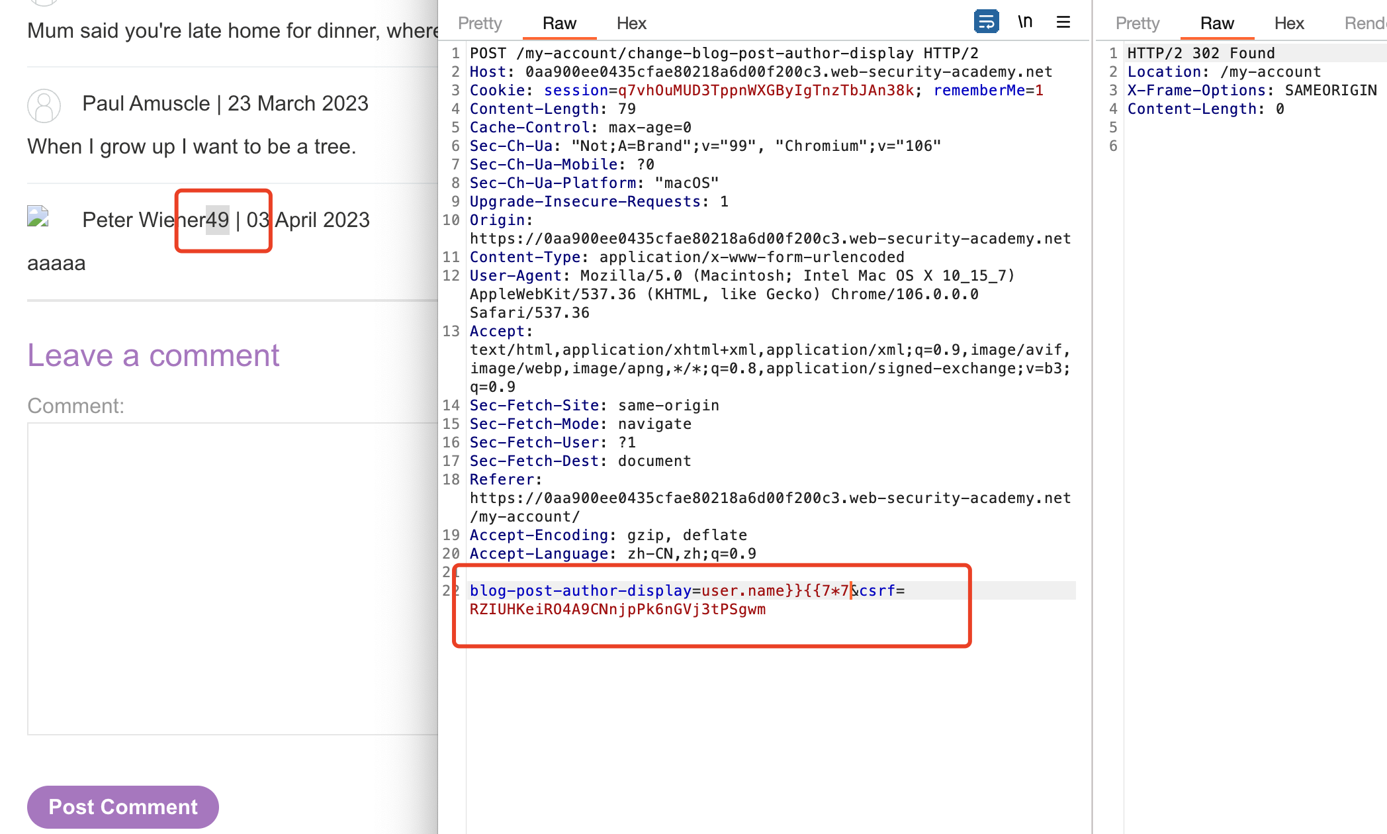The width and height of the screenshot is (1387, 834).
Task: Open the response Hex tab
Action: click(1288, 23)
